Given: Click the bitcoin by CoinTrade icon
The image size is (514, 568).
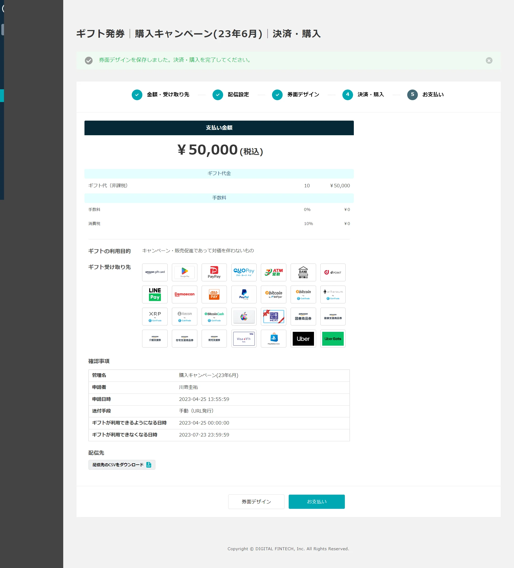Looking at the screenshot, I should (x=303, y=294).
